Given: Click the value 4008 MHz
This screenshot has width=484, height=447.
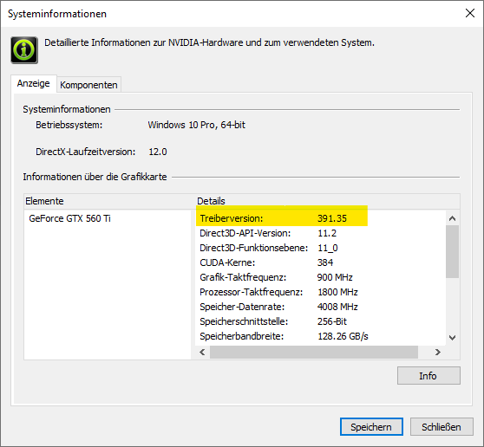Looking at the screenshot, I should (337, 307).
